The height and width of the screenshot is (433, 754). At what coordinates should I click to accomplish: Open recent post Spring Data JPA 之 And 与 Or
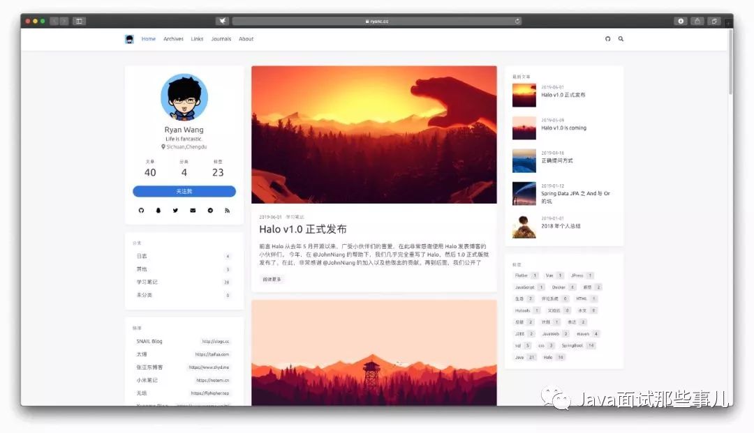click(575, 197)
